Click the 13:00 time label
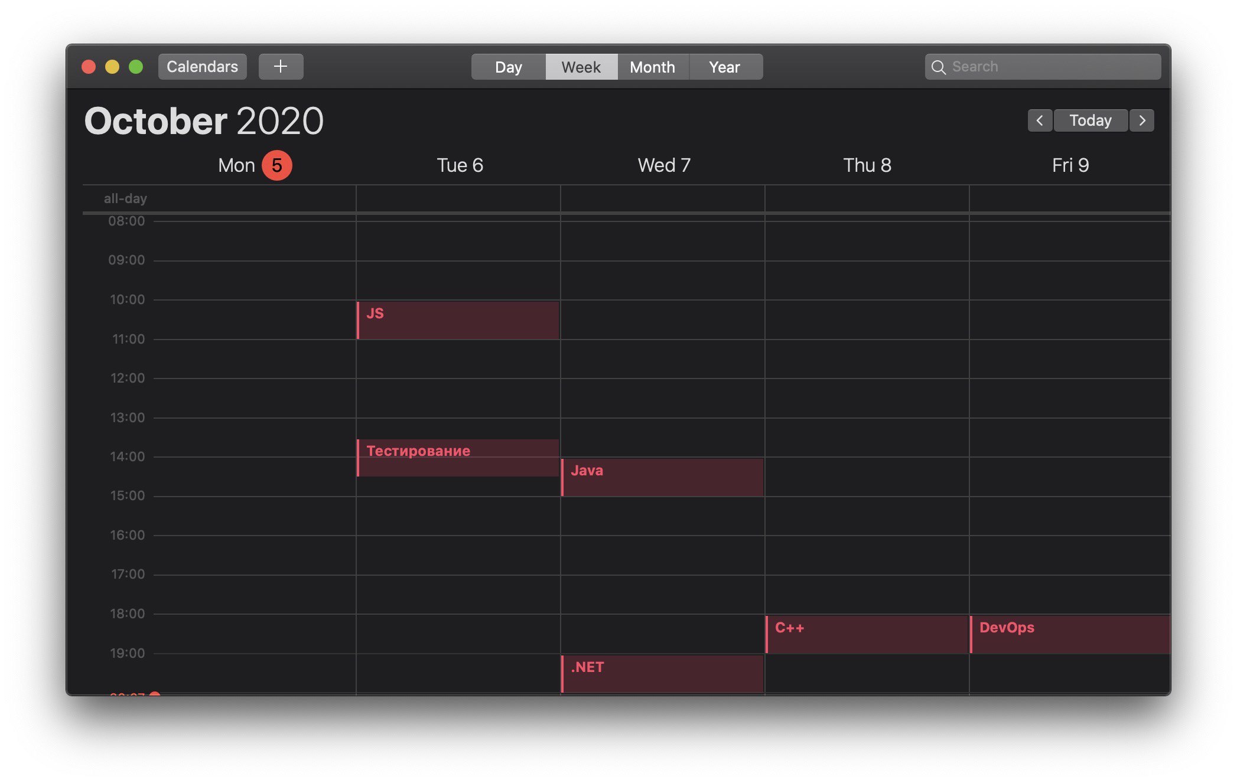The width and height of the screenshot is (1237, 783). [x=128, y=417]
